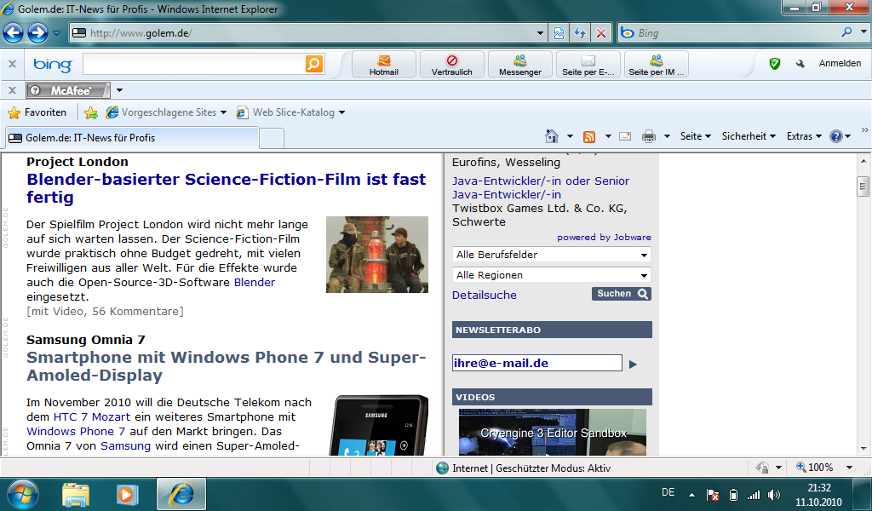Expand the Alle Berufsfelder dropdown
Viewport: 872px width, 511px height.
pyautogui.click(x=551, y=255)
